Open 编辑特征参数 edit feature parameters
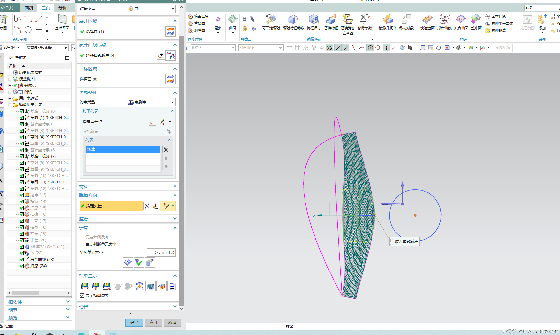 [x=293, y=22]
